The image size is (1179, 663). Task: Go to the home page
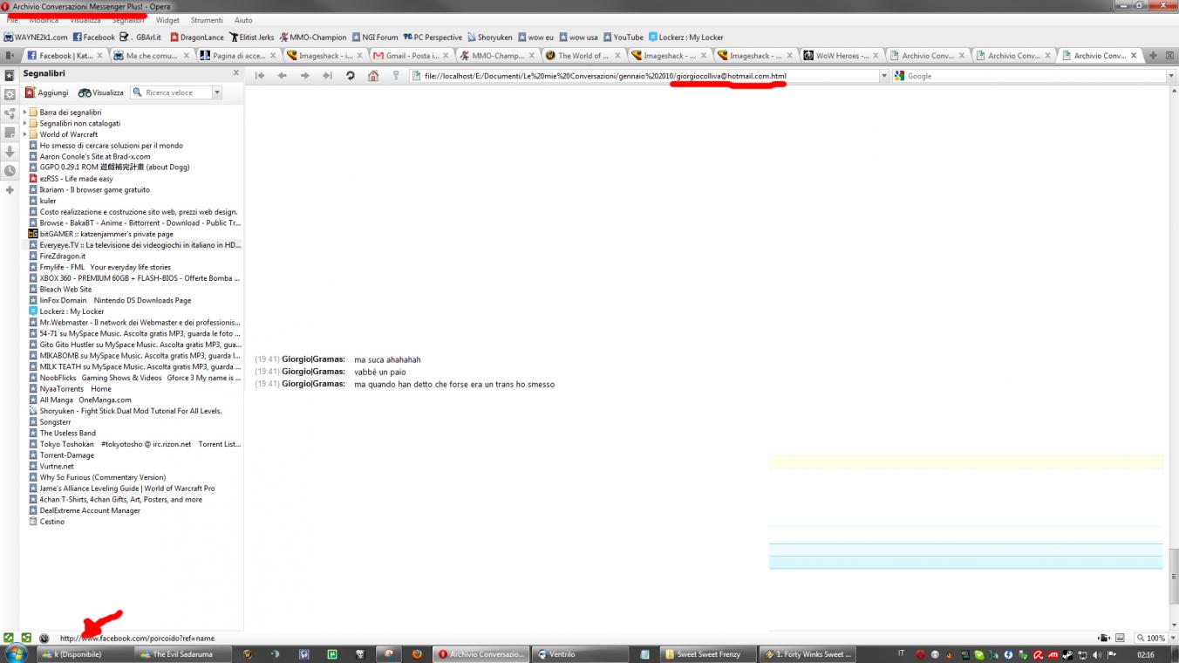(x=373, y=76)
